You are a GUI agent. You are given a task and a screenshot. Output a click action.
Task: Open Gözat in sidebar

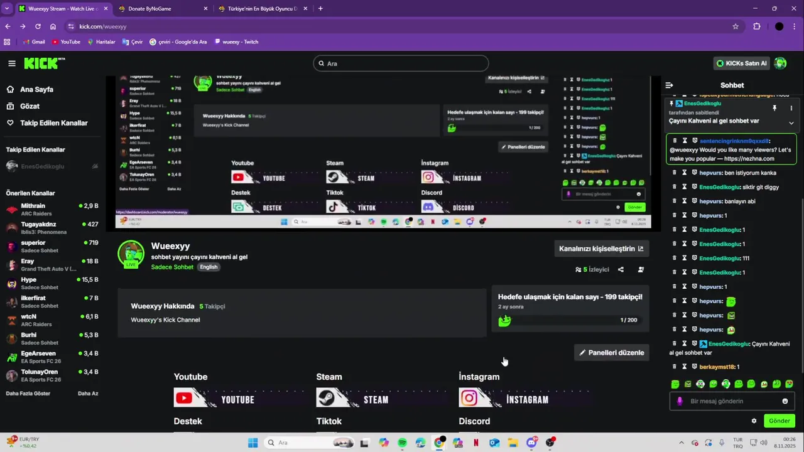coord(30,106)
